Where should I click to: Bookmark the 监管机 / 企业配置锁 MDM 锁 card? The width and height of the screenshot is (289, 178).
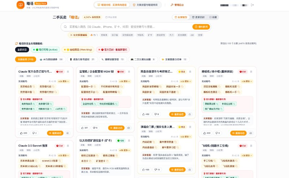pos(129,72)
